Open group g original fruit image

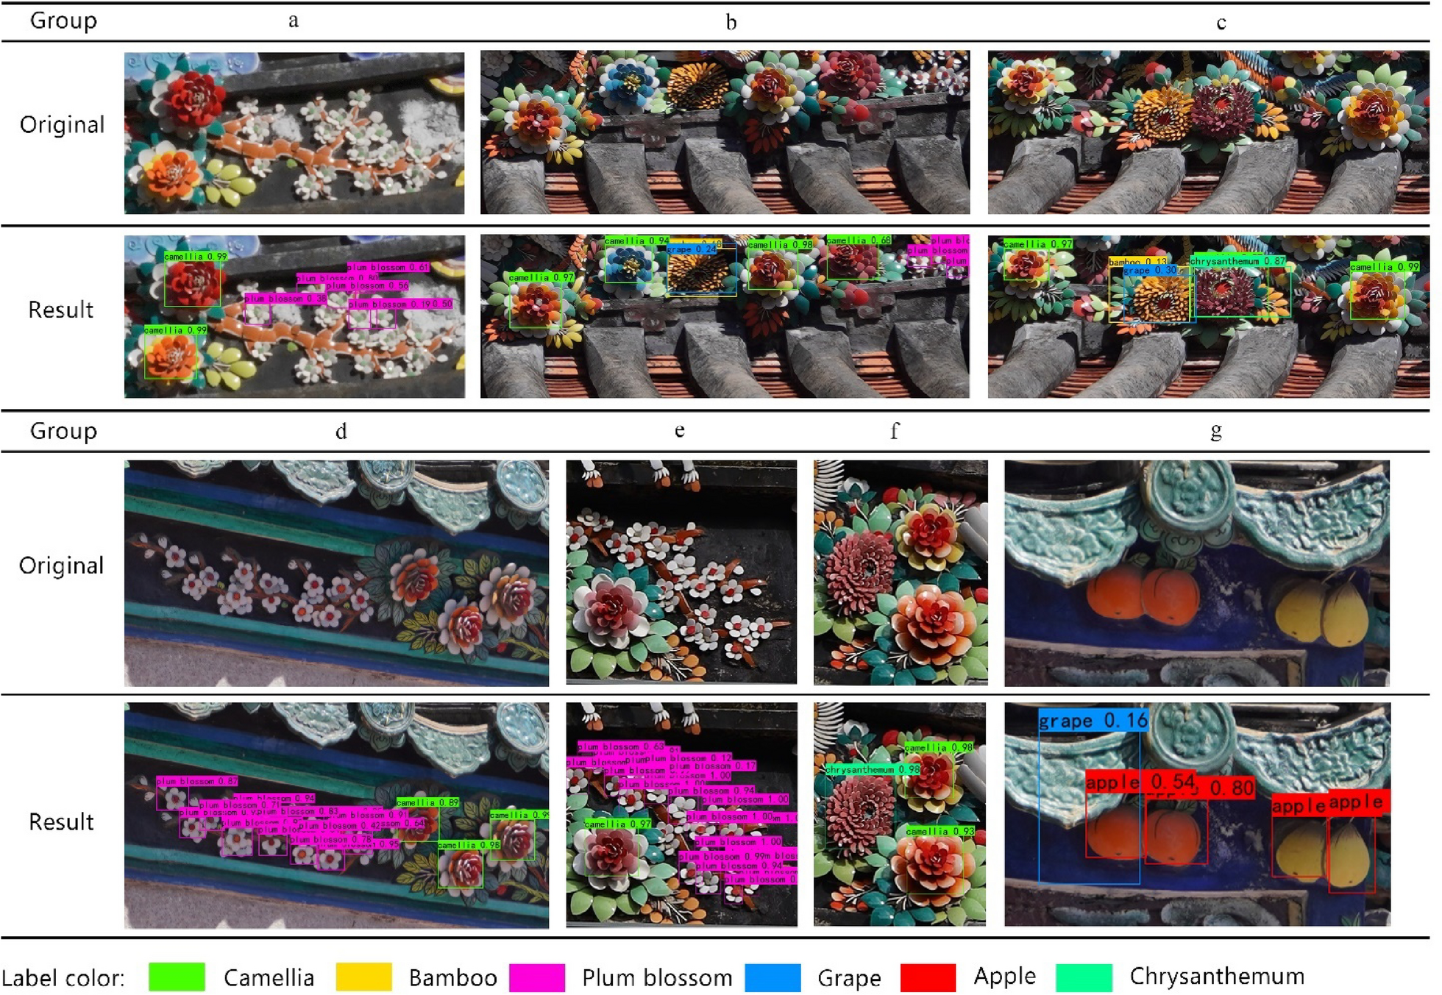(1197, 574)
